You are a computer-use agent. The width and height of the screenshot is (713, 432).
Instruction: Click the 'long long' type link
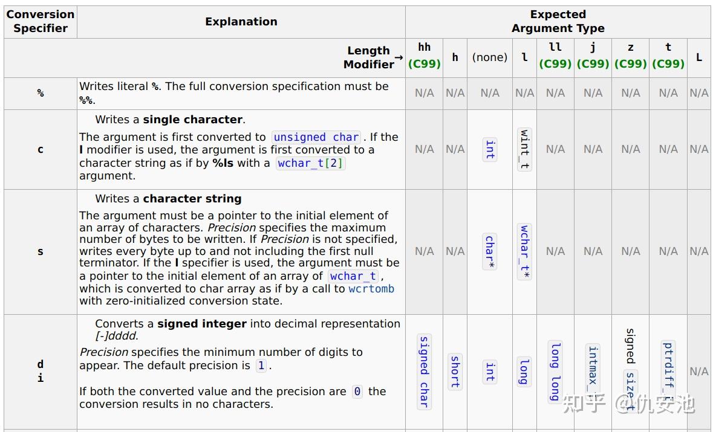[555, 372]
